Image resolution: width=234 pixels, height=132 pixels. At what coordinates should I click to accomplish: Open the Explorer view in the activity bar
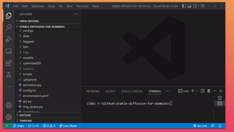[8, 16]
